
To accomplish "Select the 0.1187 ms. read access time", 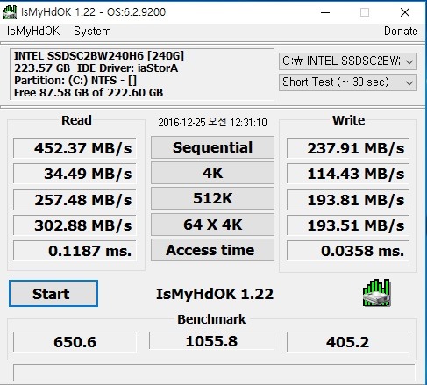I will click(75, 251).
